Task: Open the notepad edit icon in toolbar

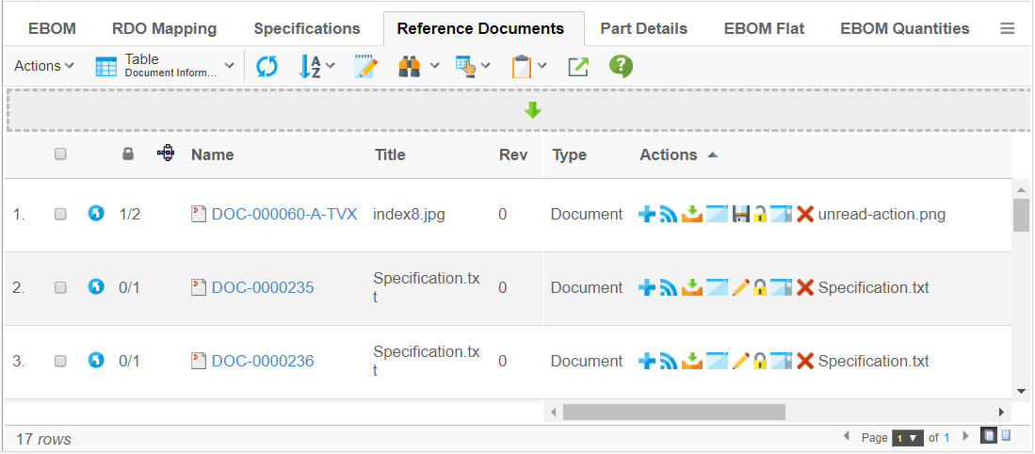Action: tap(365, 67)
